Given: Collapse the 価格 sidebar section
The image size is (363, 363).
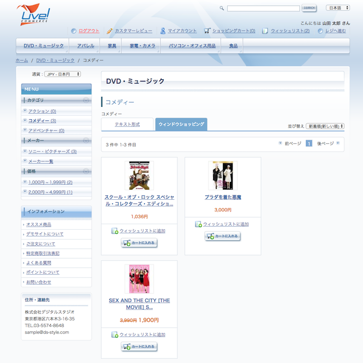Looking at the screenshot, I should tap(86, 171).
